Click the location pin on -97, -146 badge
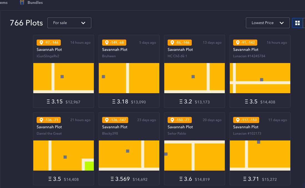305x188 pixels. point(41,43)
